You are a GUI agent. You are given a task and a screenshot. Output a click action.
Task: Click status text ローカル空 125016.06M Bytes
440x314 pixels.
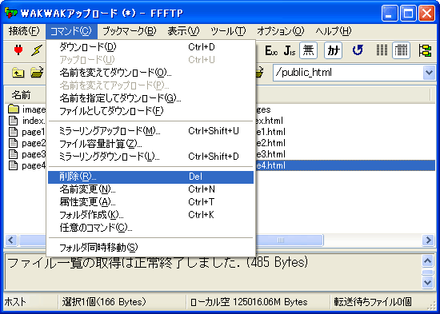[x=249, y=302]
